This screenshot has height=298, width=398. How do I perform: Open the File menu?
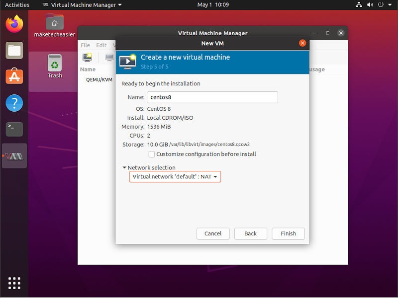pyautogui.click(x=85, y=45)
